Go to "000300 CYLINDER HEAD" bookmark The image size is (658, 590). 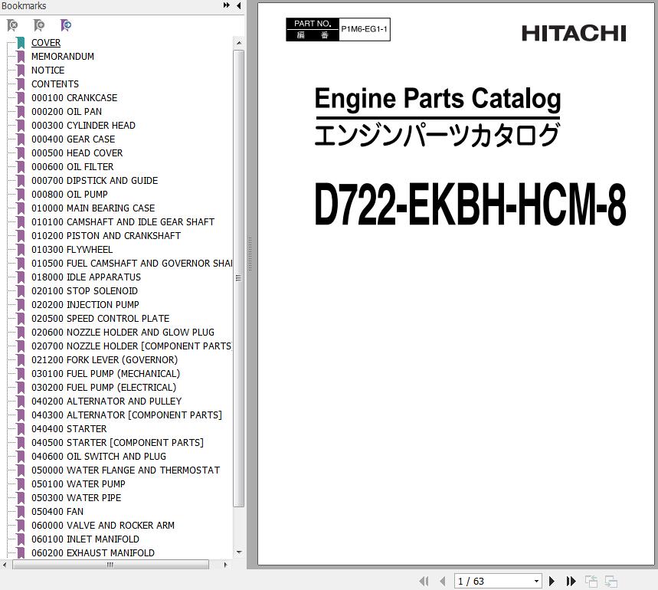point(83,126)
